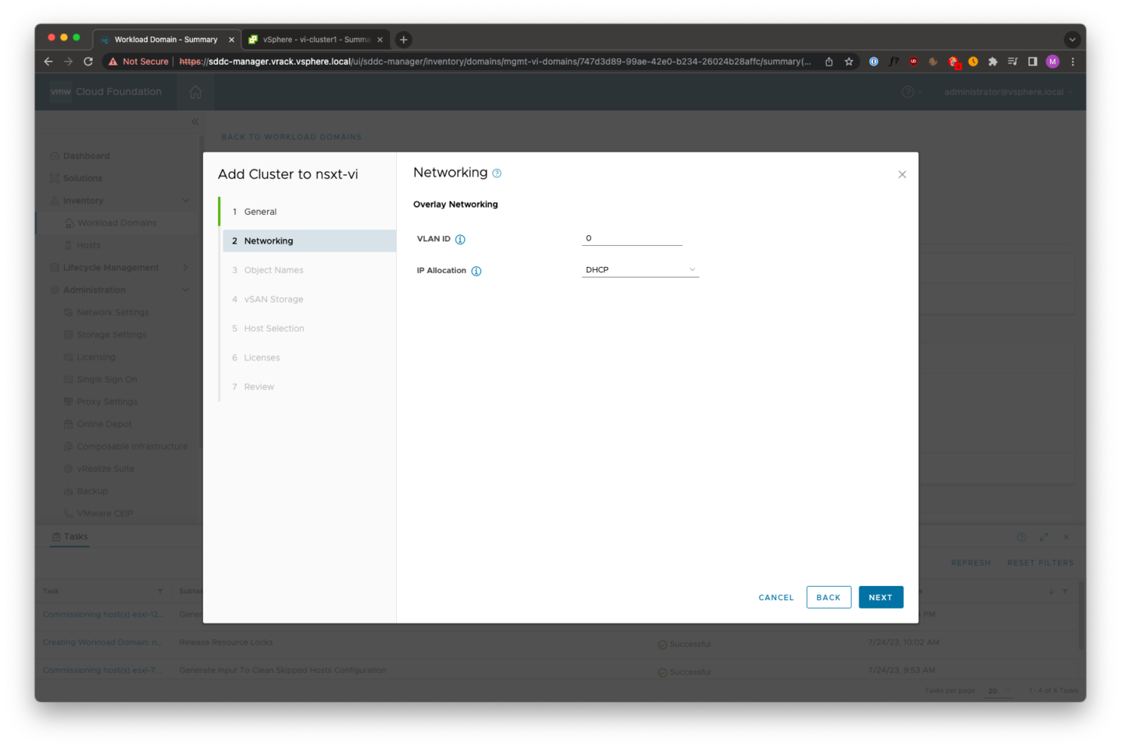Open the Dashboard icon in sidebar

pyautogui.click(x=54, y=156)
